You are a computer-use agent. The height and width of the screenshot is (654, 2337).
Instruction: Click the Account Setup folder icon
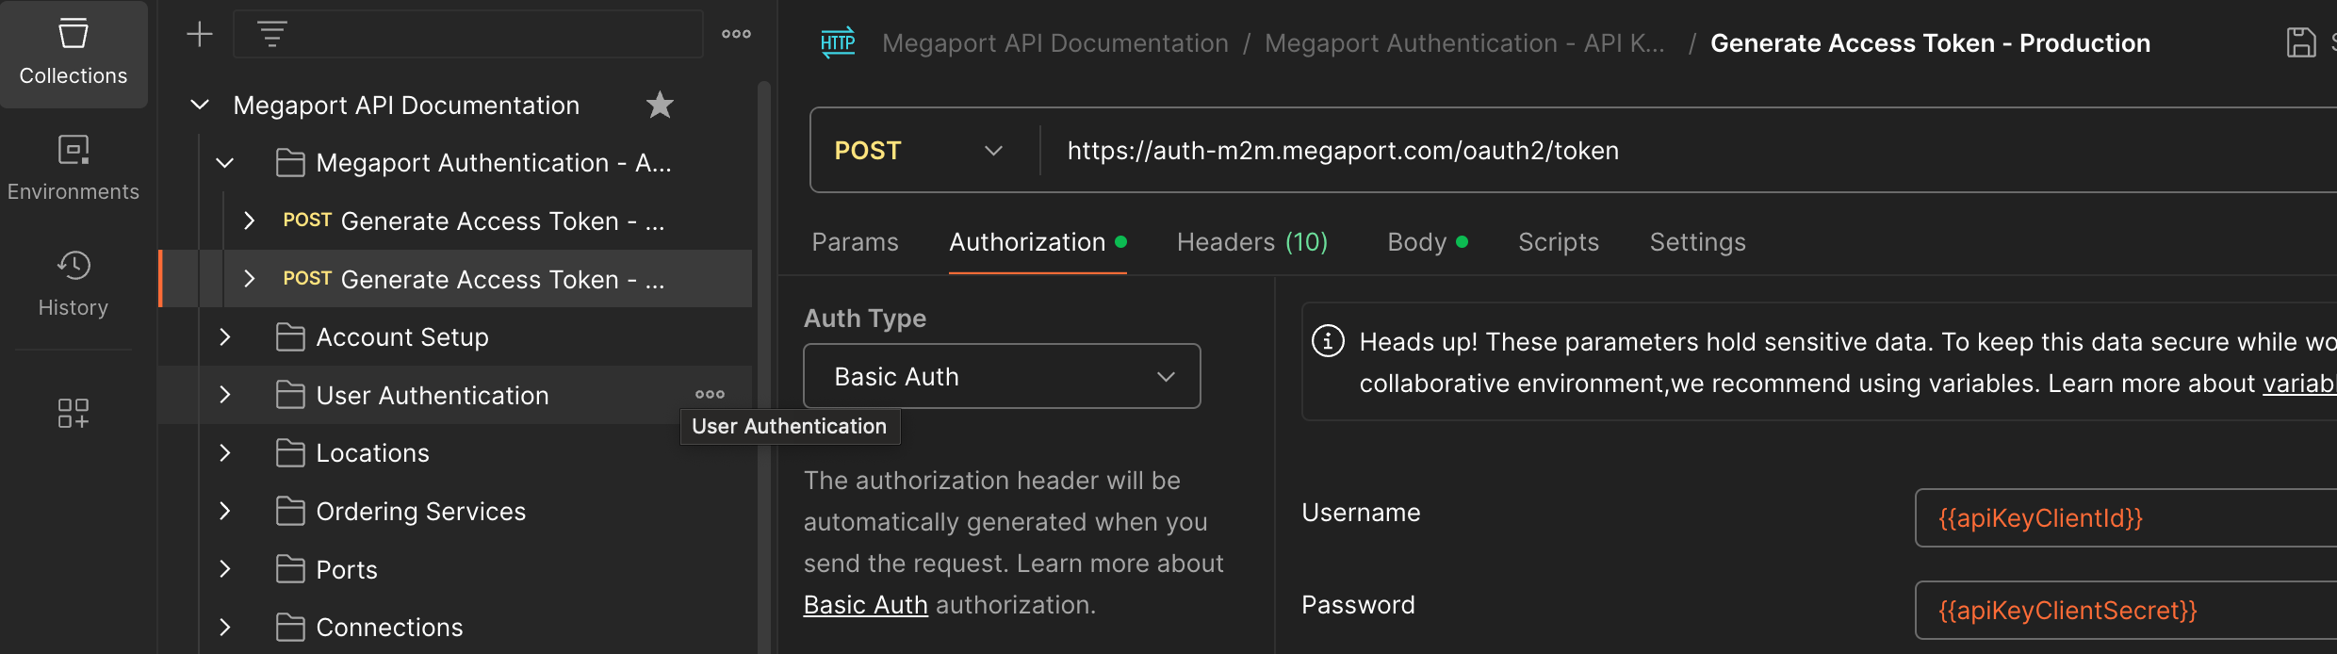click(x=290, y=337)
